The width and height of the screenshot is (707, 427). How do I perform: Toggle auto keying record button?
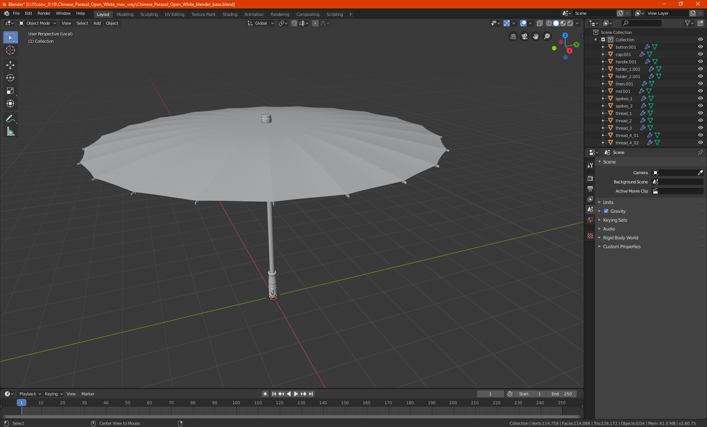[x=265, y=394]
